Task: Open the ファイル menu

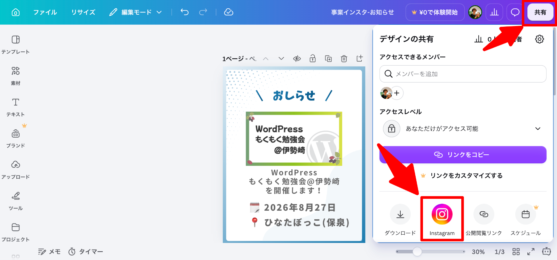Action: 45,13
